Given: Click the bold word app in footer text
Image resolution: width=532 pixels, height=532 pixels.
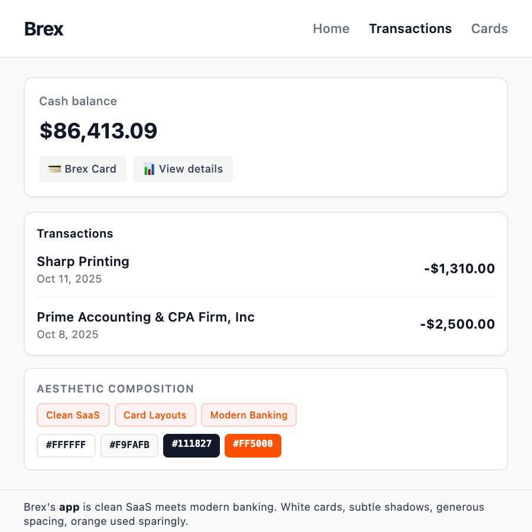Looking at the screenshot, I should [x=70, y=507].
